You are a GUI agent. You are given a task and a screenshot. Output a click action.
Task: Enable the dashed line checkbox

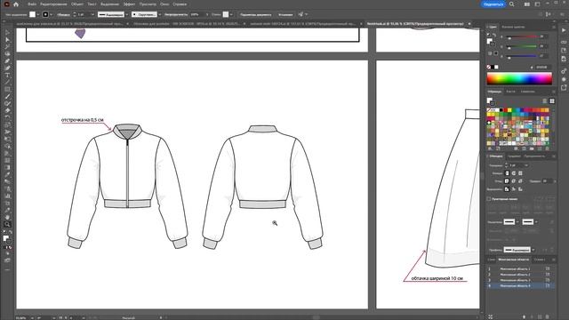tap(489, 199)
